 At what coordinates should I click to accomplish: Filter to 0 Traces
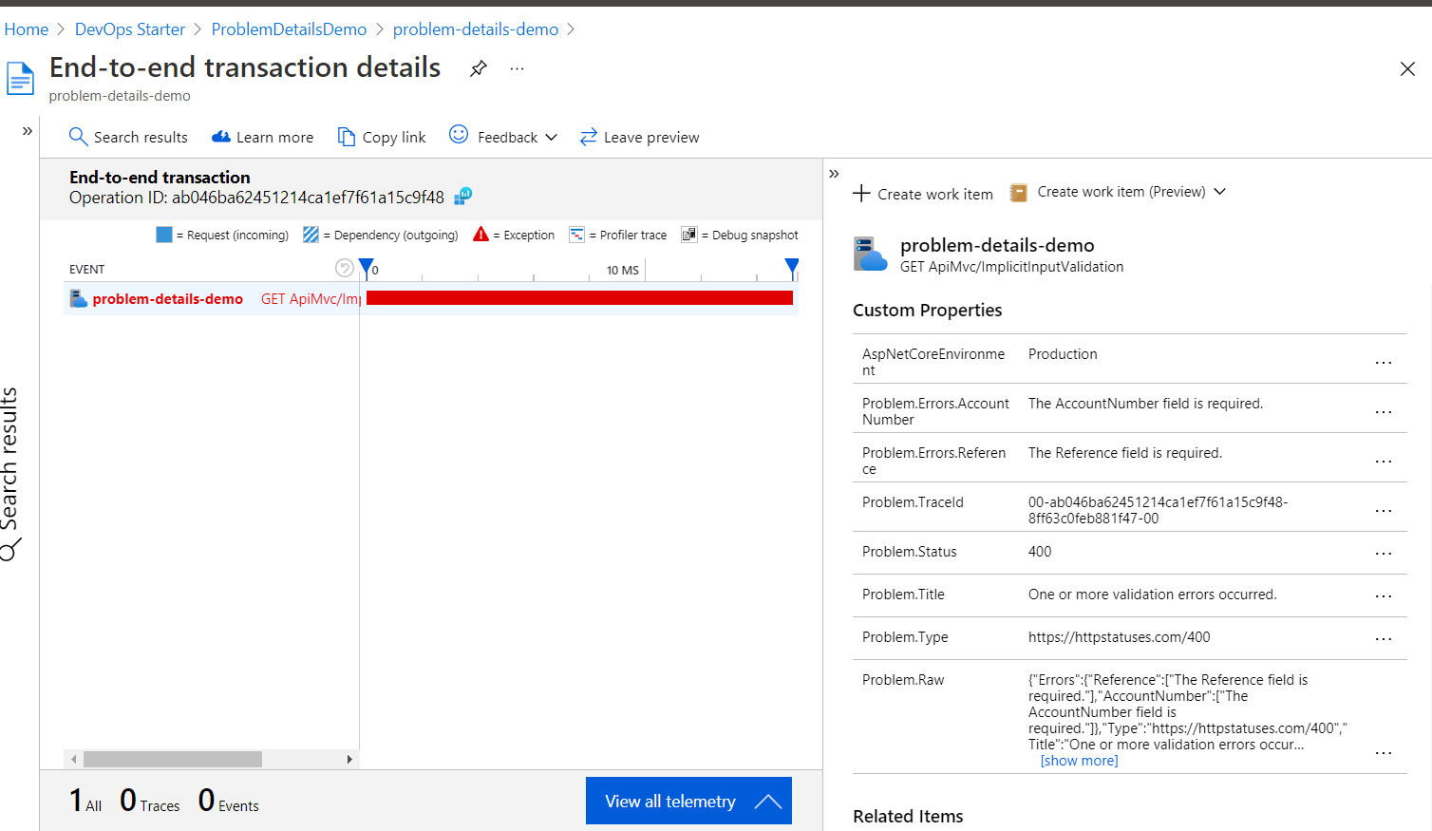[150, 801]
